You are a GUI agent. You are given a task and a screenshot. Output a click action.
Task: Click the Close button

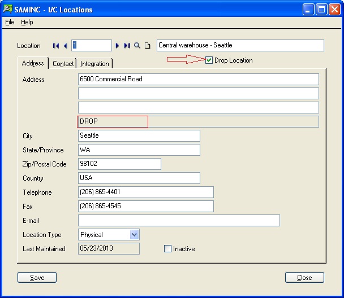point(304,278)
